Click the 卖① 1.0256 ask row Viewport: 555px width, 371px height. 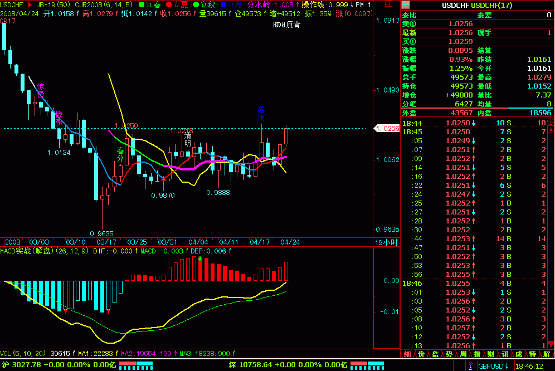(x=477, y=24)
